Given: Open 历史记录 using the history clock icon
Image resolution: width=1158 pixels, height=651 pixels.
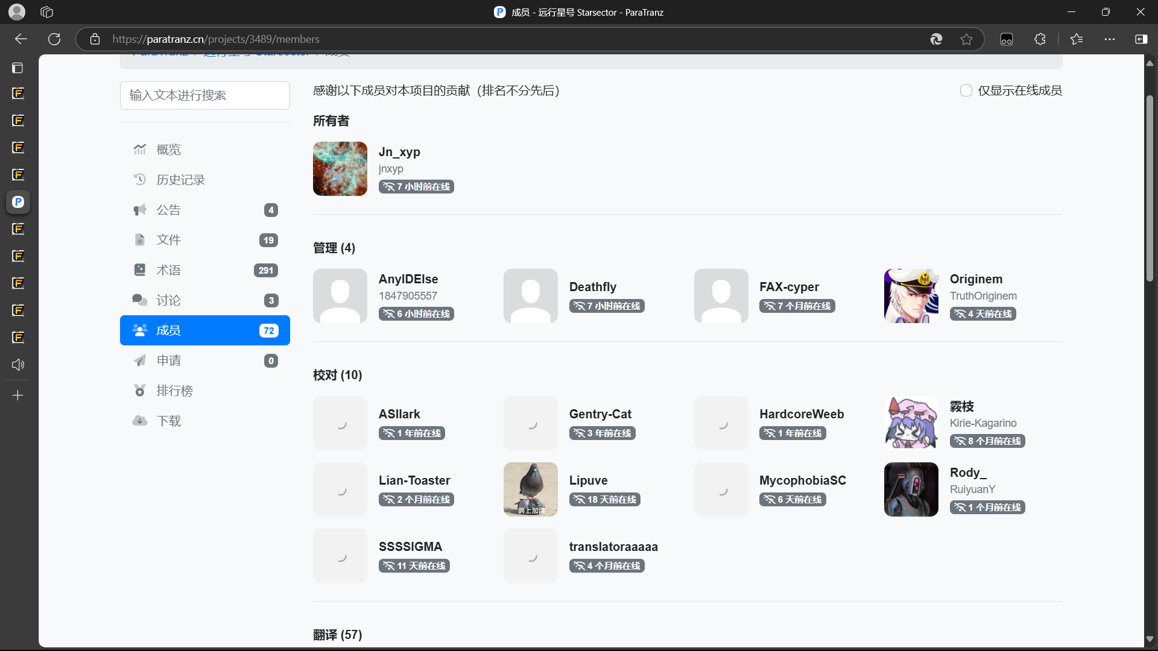Looking at the screenshot, I should click(140, 179).
